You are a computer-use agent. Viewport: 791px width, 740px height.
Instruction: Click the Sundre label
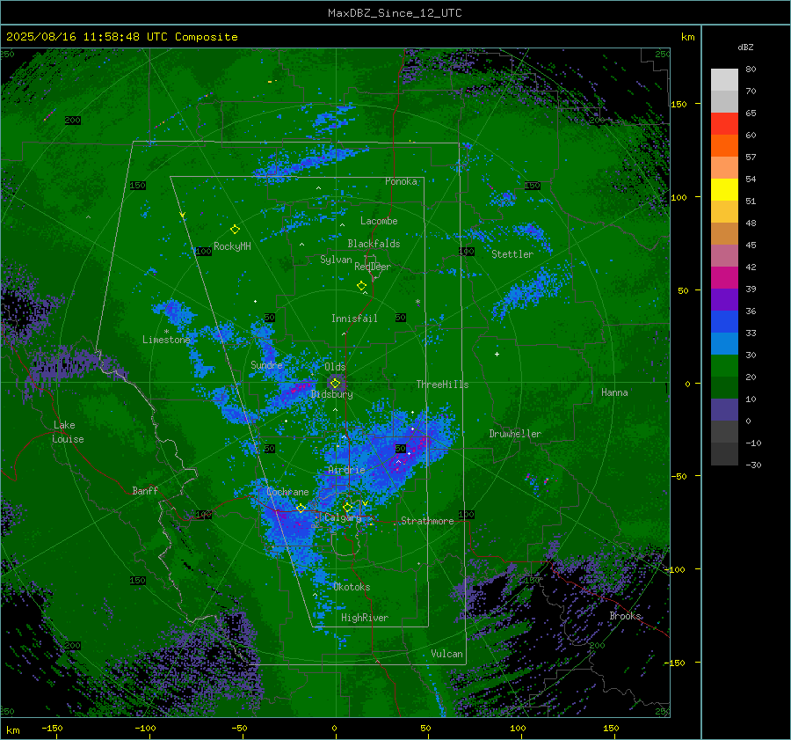click(266, 364)
